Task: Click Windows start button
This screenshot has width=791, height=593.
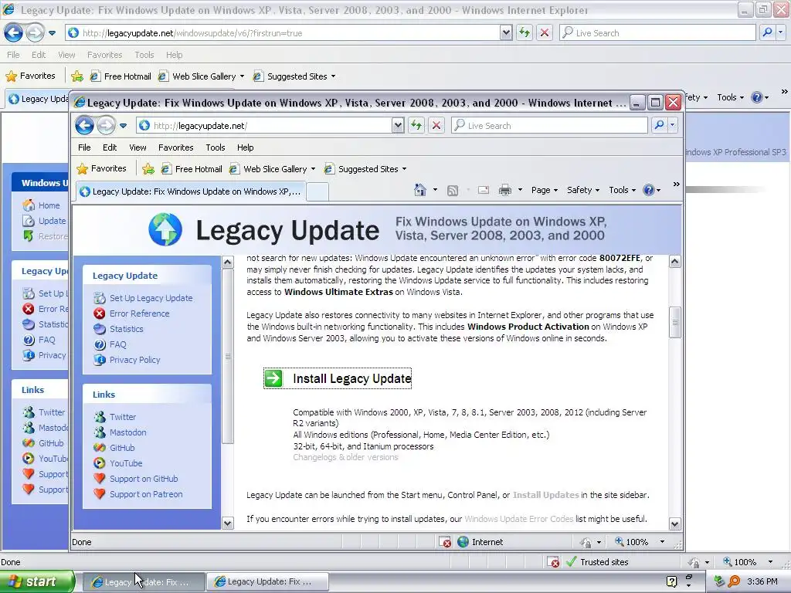Action: pos(37,581)
